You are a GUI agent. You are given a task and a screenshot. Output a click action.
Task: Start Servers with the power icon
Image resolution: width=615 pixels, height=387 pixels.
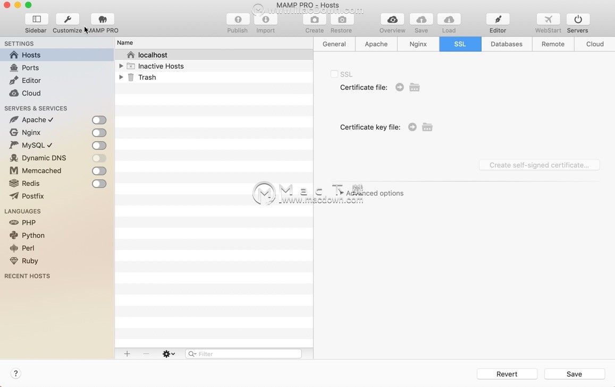(578, 19)
